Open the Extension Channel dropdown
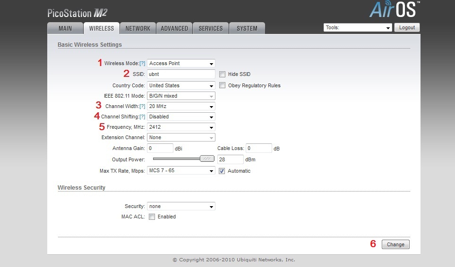Image resolution: width=455 pixels, height=267 pixels. point(181,138)
